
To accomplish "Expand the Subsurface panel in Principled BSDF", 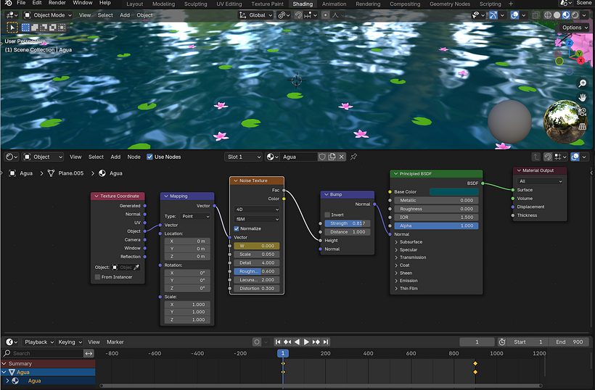I will tap(409, 242).
